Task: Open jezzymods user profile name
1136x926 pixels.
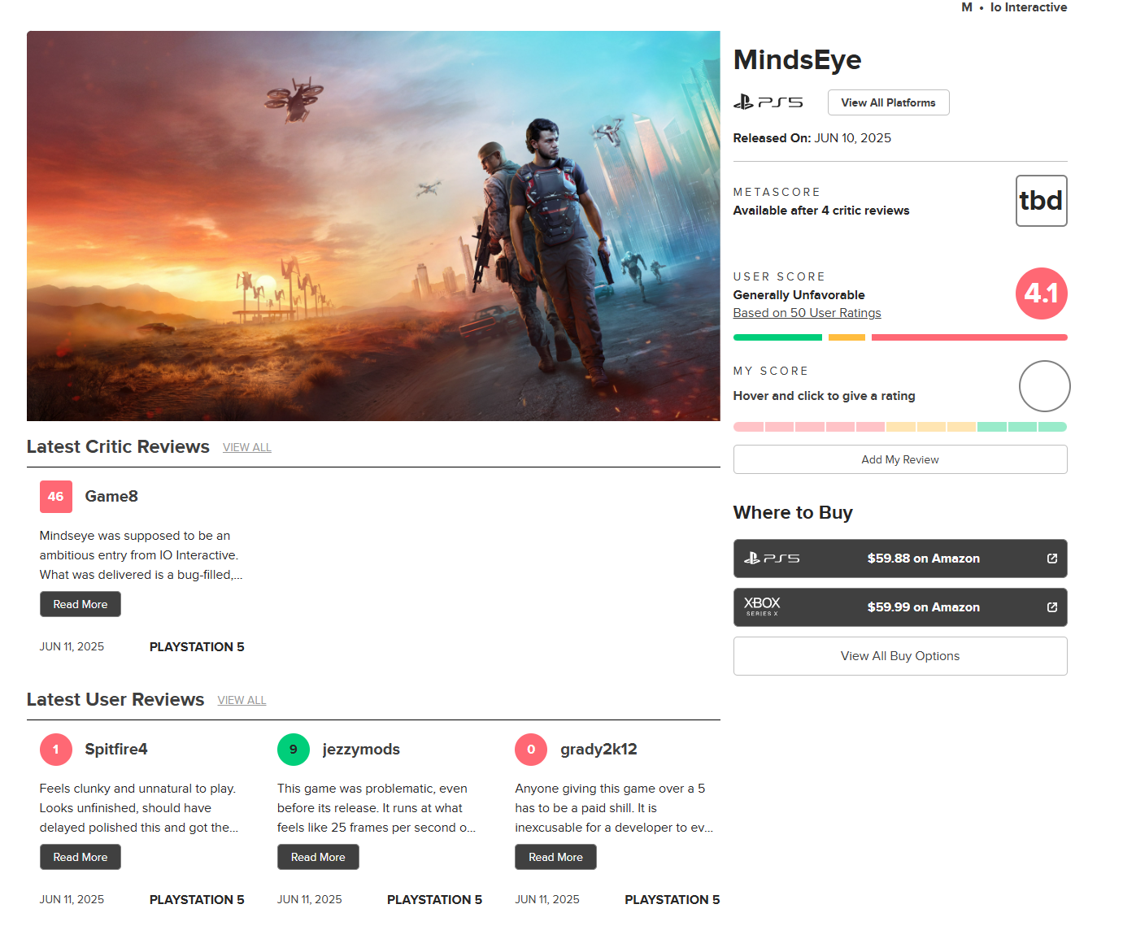Action: 361,750
